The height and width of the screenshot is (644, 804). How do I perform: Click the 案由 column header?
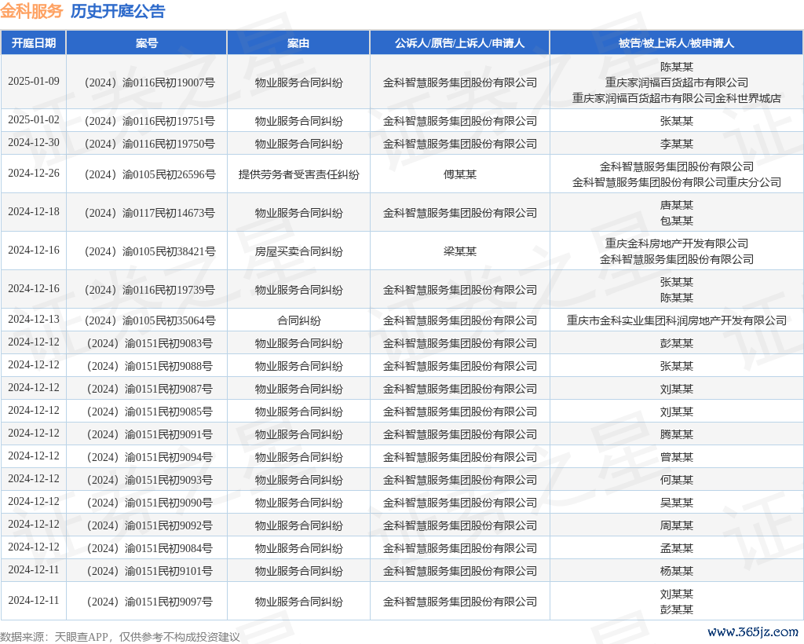[x=298, y=43]
